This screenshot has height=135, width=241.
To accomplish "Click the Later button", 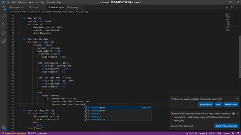I will pos(218,105).
